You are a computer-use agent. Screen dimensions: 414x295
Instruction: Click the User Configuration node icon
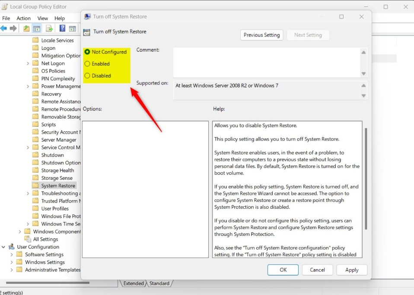pos(11,247)
